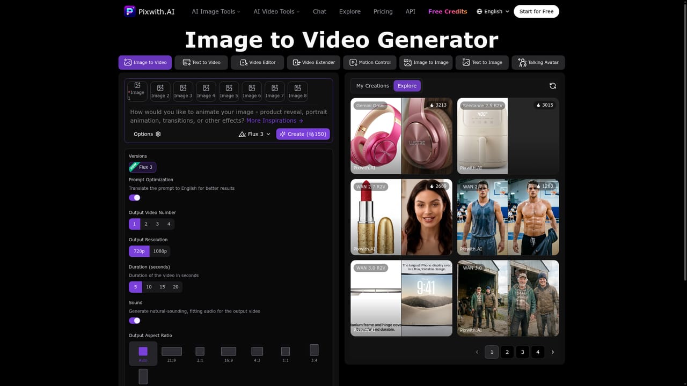The height and width of the screenshot is (386, 687).
Task: Go to next gallery page arrow
Action: pos(553,352)
